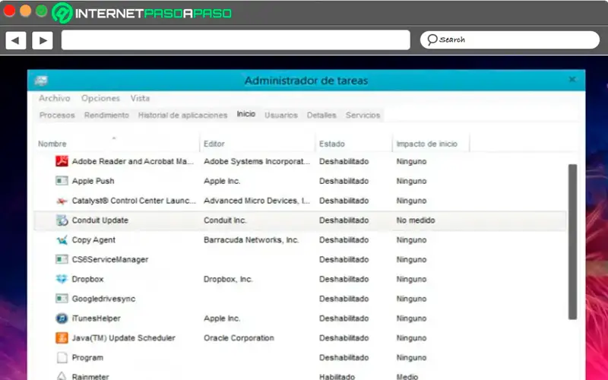
Task: Click the green maximize dot
Action: tap(41, 11)
